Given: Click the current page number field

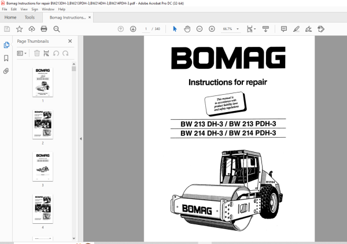Looking at the screenshot, I should [146, 29].
